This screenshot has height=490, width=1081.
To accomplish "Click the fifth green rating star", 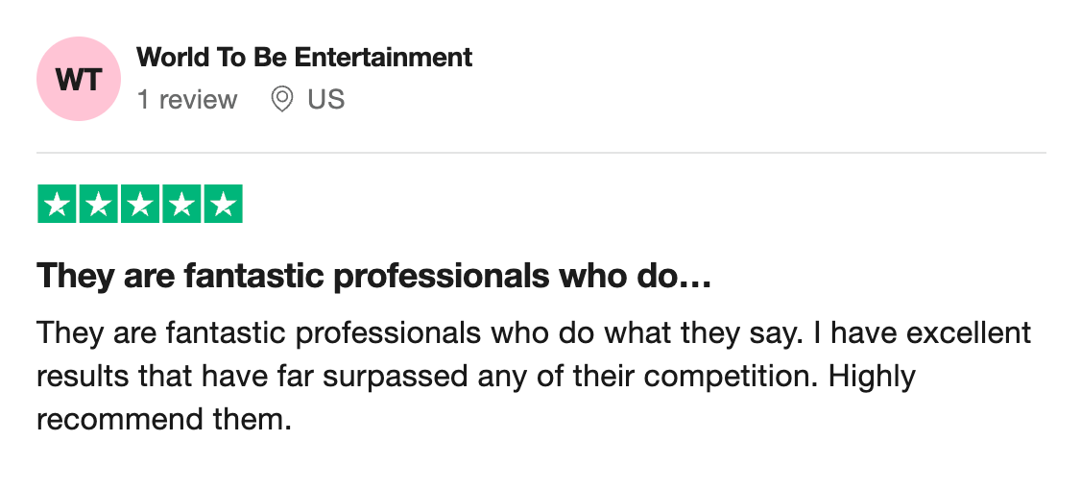I will (223, 204).
